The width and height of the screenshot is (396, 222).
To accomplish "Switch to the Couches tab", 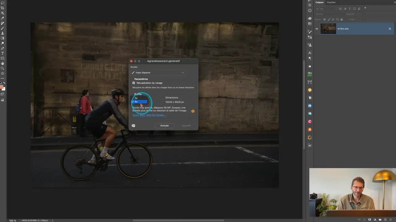I will tap(331, 2).
